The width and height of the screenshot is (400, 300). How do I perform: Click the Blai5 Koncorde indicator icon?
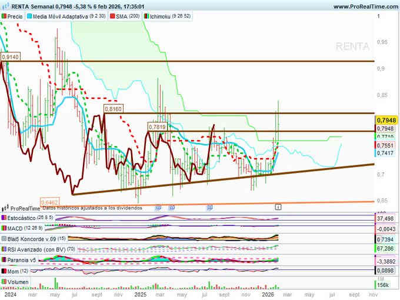coord(4,239)
